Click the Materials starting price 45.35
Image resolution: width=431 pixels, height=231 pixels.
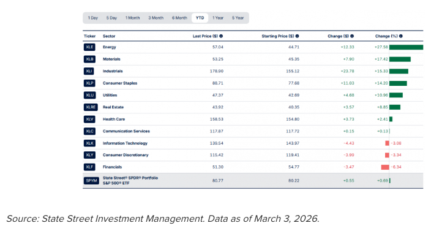[x=294, y=59]
